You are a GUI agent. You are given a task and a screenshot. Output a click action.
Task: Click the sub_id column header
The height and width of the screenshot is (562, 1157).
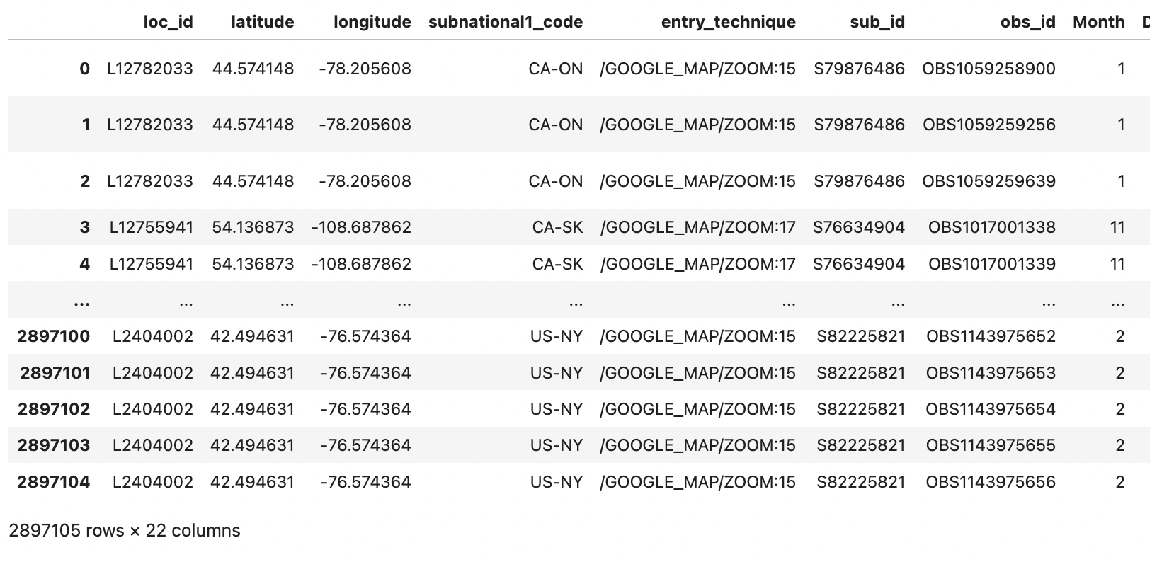pos(877,22)
